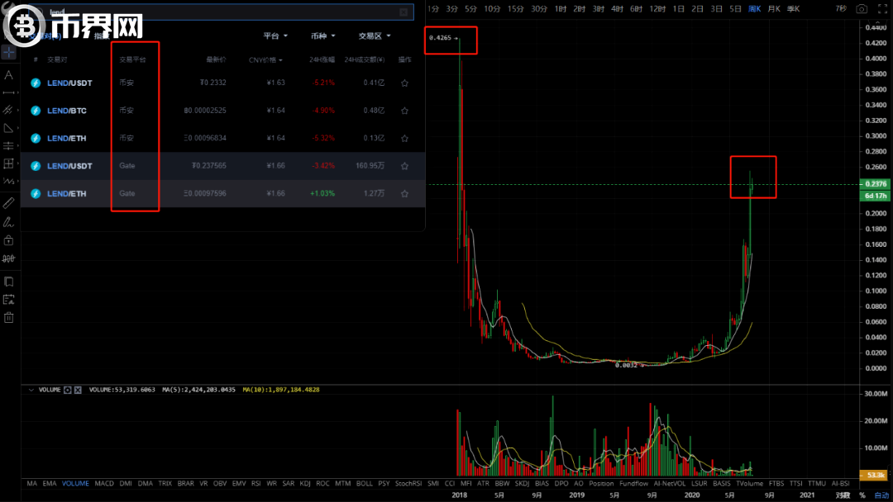The width and height of the screenshot is (893, 502).
Task: Pick the ruler measurement tool
Action: click(8, 201)
